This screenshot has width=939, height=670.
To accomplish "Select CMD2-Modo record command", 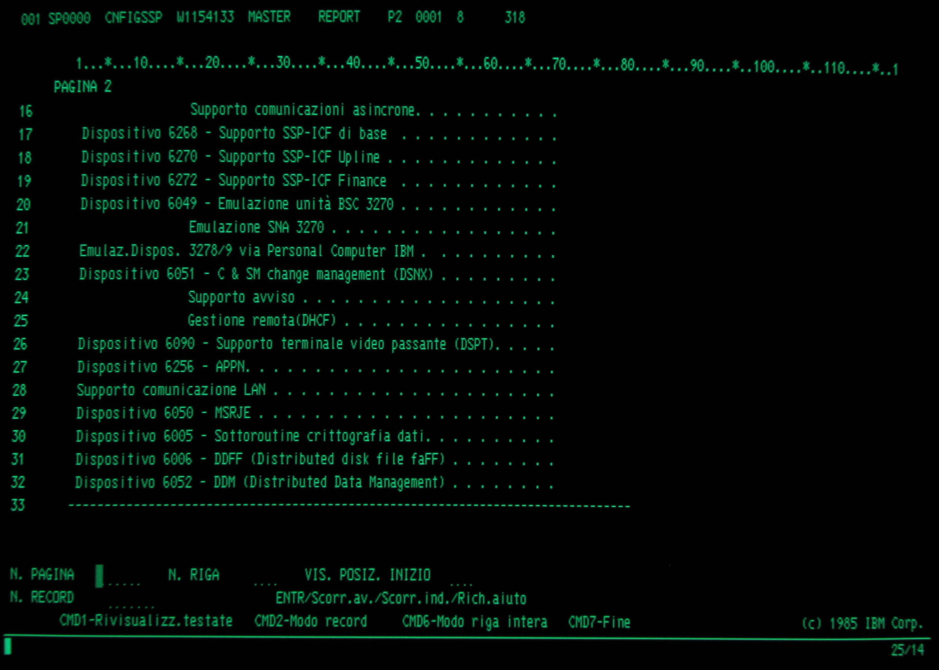I will coord(310,621).
